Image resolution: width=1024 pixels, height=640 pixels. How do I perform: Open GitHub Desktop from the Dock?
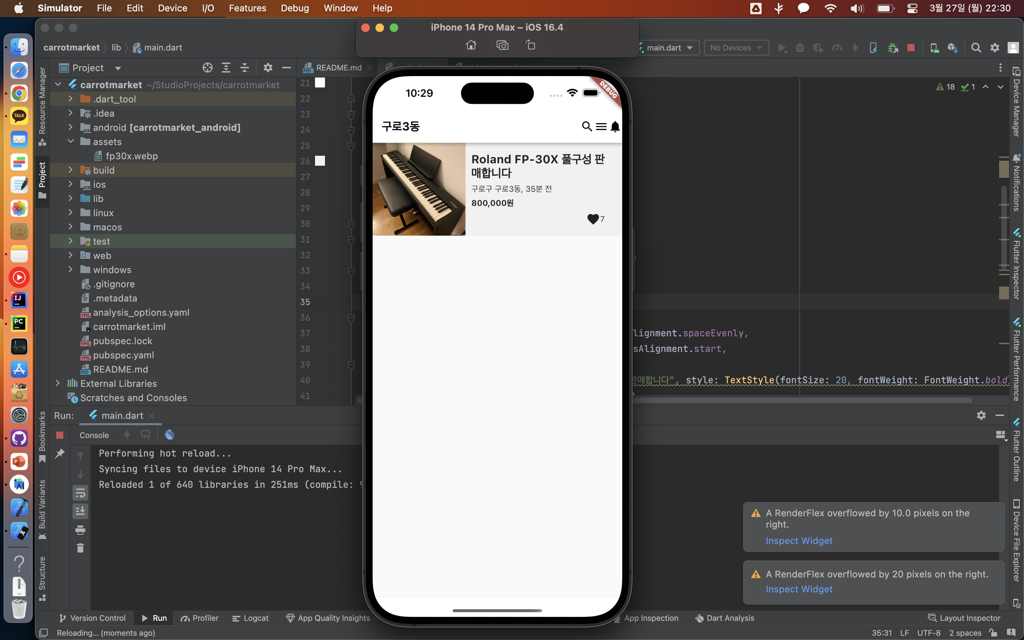(x=19, y=438)
